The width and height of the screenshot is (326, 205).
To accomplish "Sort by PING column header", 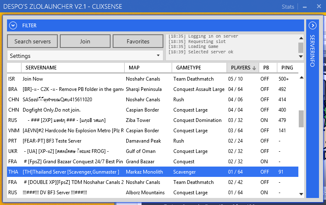I will click(x=288, y=68).
